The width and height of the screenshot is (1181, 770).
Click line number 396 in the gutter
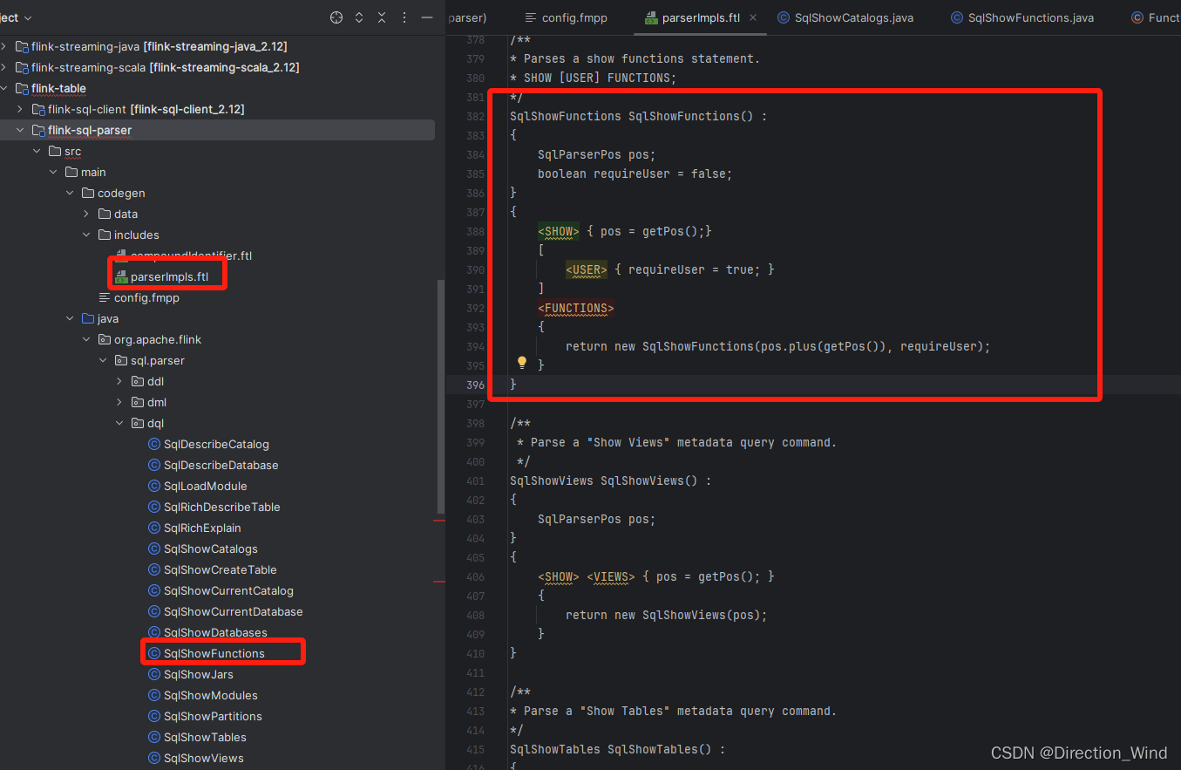(475, 385)
